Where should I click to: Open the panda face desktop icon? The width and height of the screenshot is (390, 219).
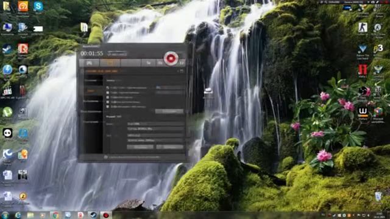(x=7, y=133)
